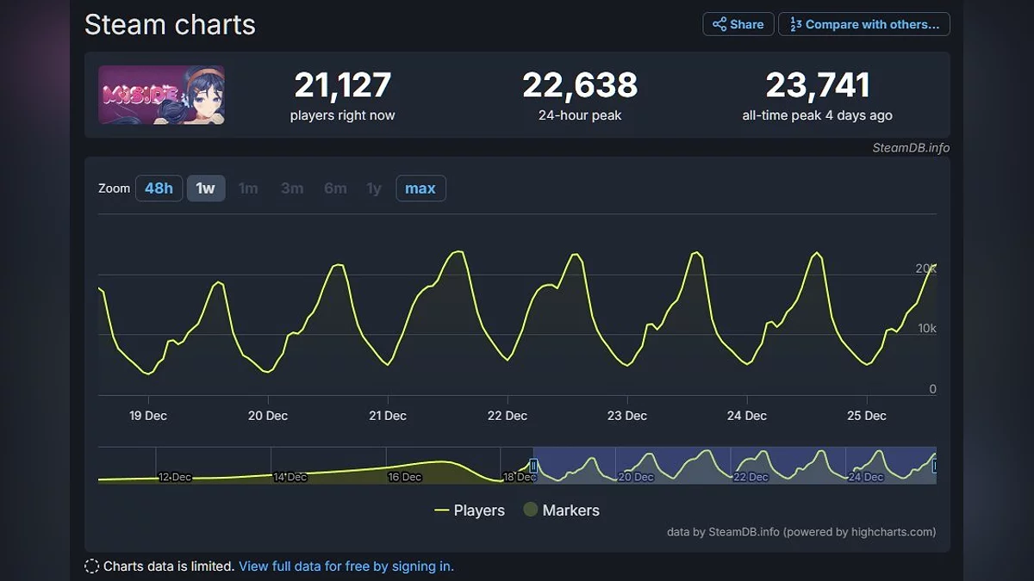
Task: Click the 22,638 24-hour peak value
Action: 580,84
